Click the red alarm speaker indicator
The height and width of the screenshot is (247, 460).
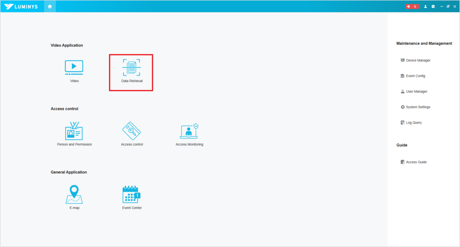412,6
